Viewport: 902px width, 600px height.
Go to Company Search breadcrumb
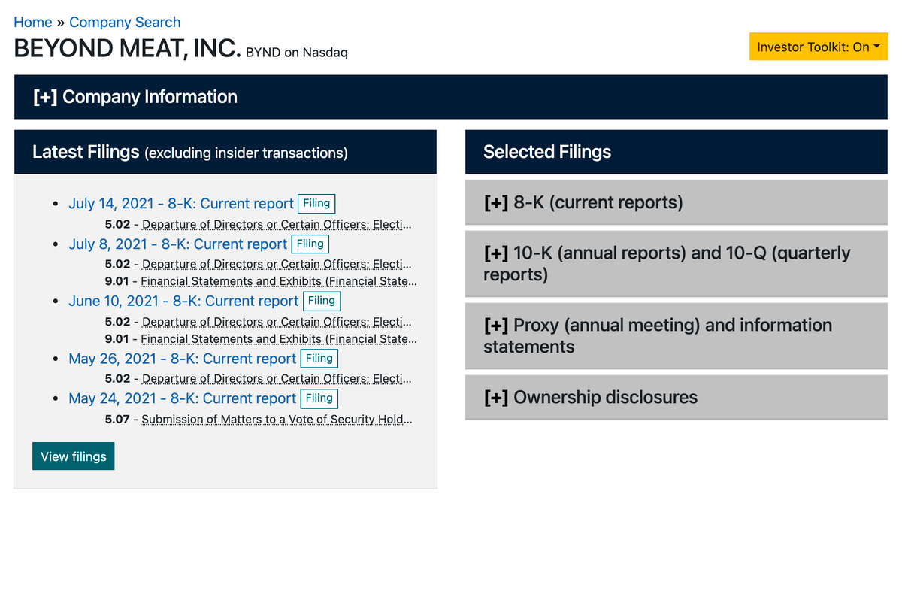pos(125,23)
